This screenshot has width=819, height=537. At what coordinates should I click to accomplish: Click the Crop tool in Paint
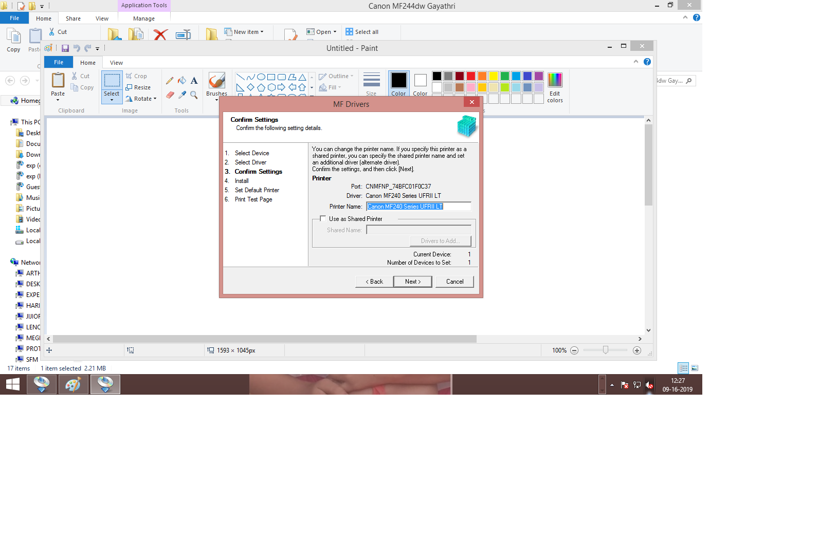tap(137, 76)
